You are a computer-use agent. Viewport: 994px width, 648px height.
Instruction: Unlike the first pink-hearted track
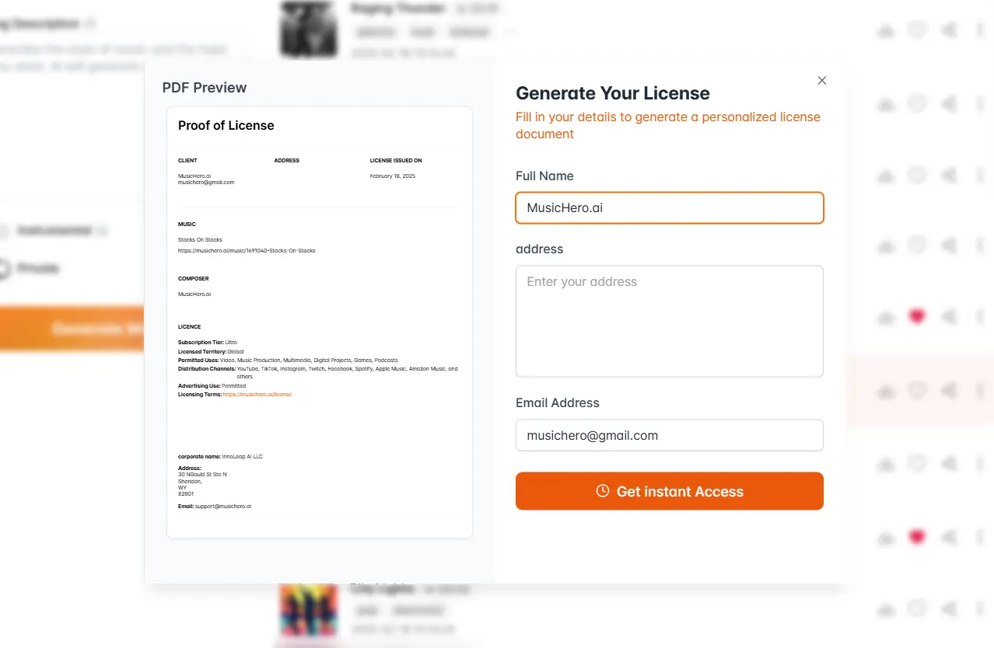pos(917,317)
